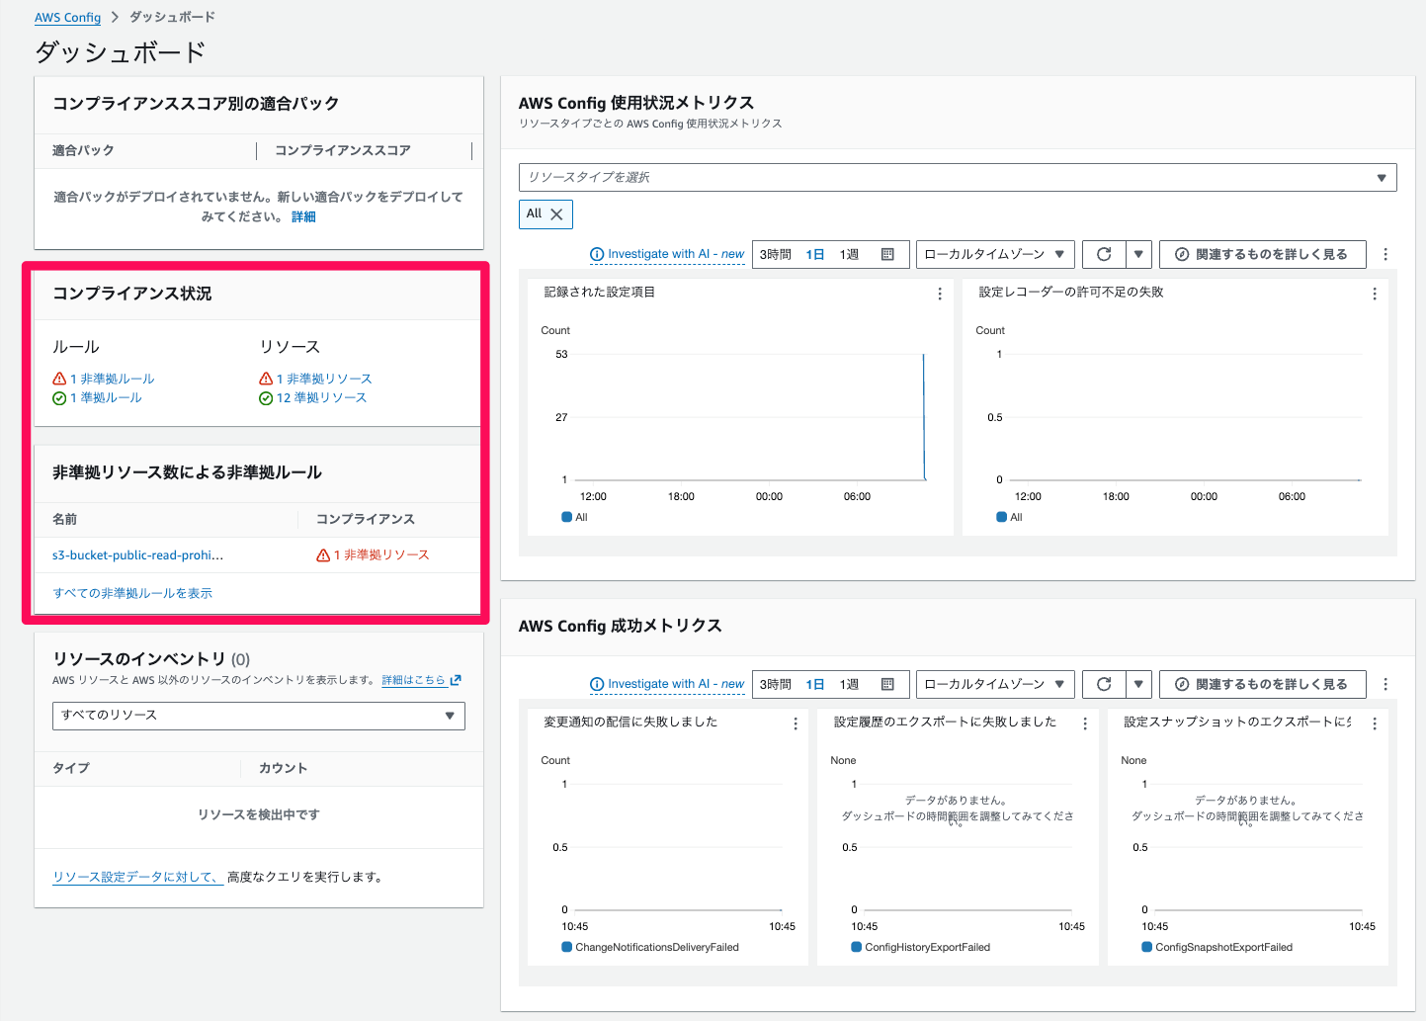Remove the All filter tag
1426x1021 pixels.
coord(556,213)
